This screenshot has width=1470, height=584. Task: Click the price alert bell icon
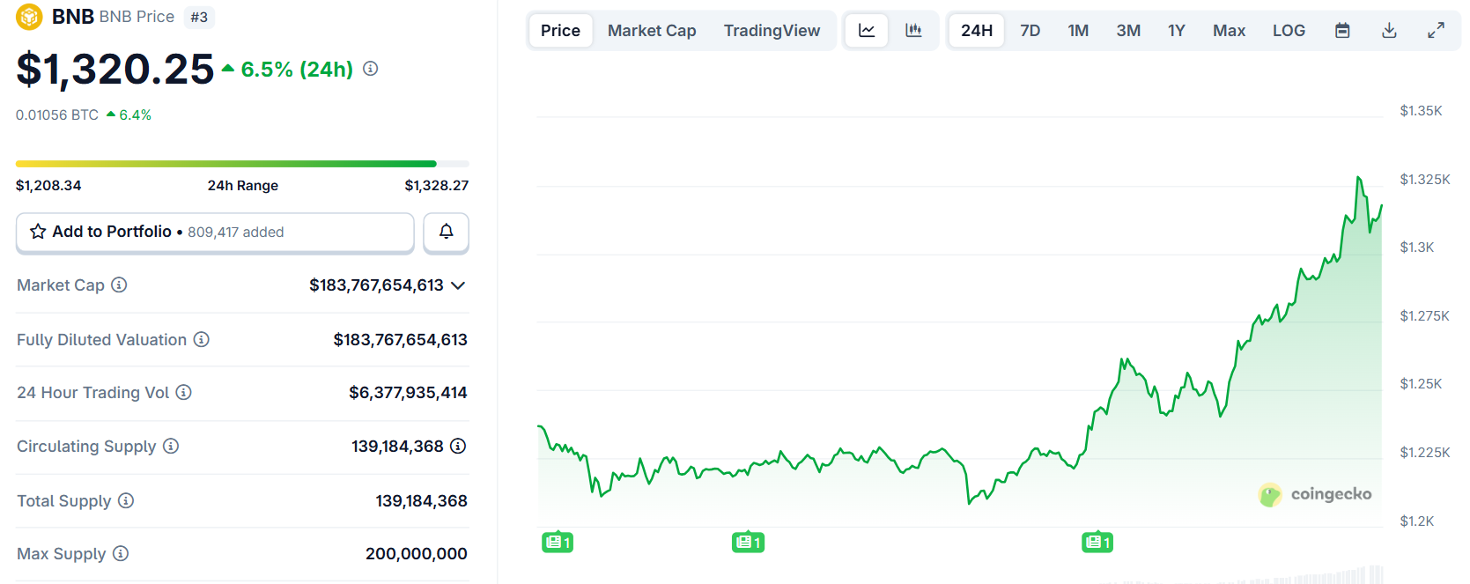click(x=446, y=232)
